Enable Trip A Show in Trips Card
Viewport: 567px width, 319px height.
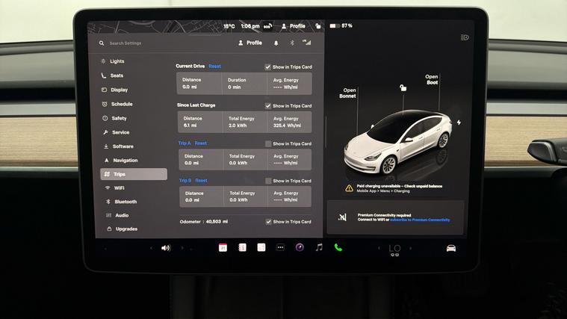click(268, 143)
